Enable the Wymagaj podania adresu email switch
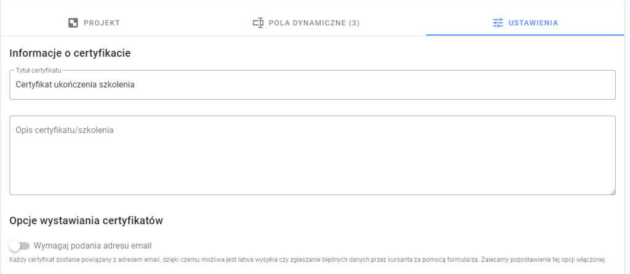The height and width of the screenshot is (274, 630). click(x=20, y=246)
